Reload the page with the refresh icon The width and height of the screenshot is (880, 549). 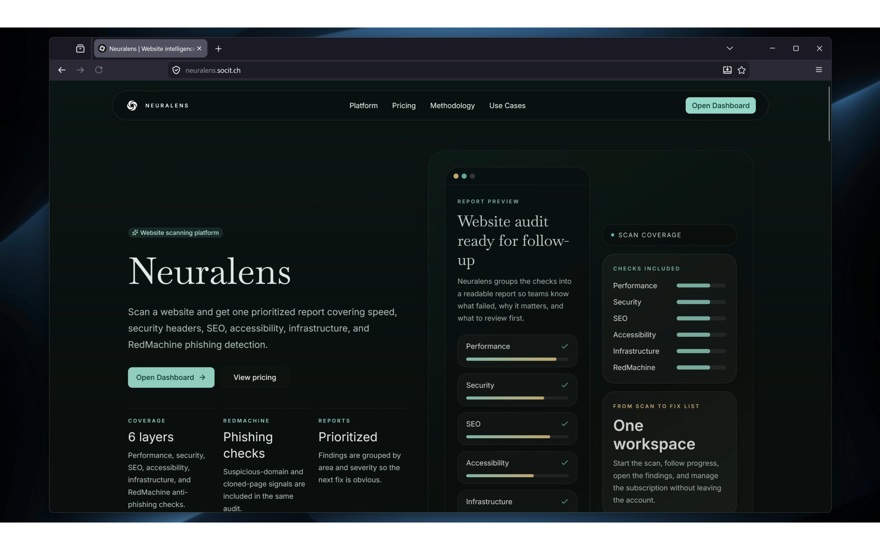tap(99, 70)
